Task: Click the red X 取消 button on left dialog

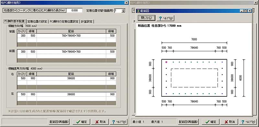Action: coord(100,122)
